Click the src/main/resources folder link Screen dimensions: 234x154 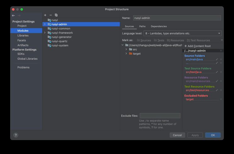coord(198,81)
